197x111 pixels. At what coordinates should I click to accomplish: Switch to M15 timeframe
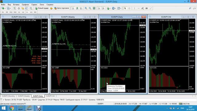[11, 12]
